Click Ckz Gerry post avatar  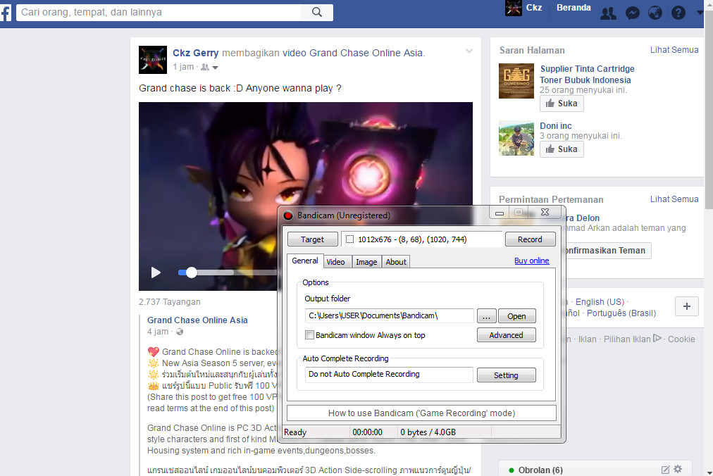[x=153, y=60]
